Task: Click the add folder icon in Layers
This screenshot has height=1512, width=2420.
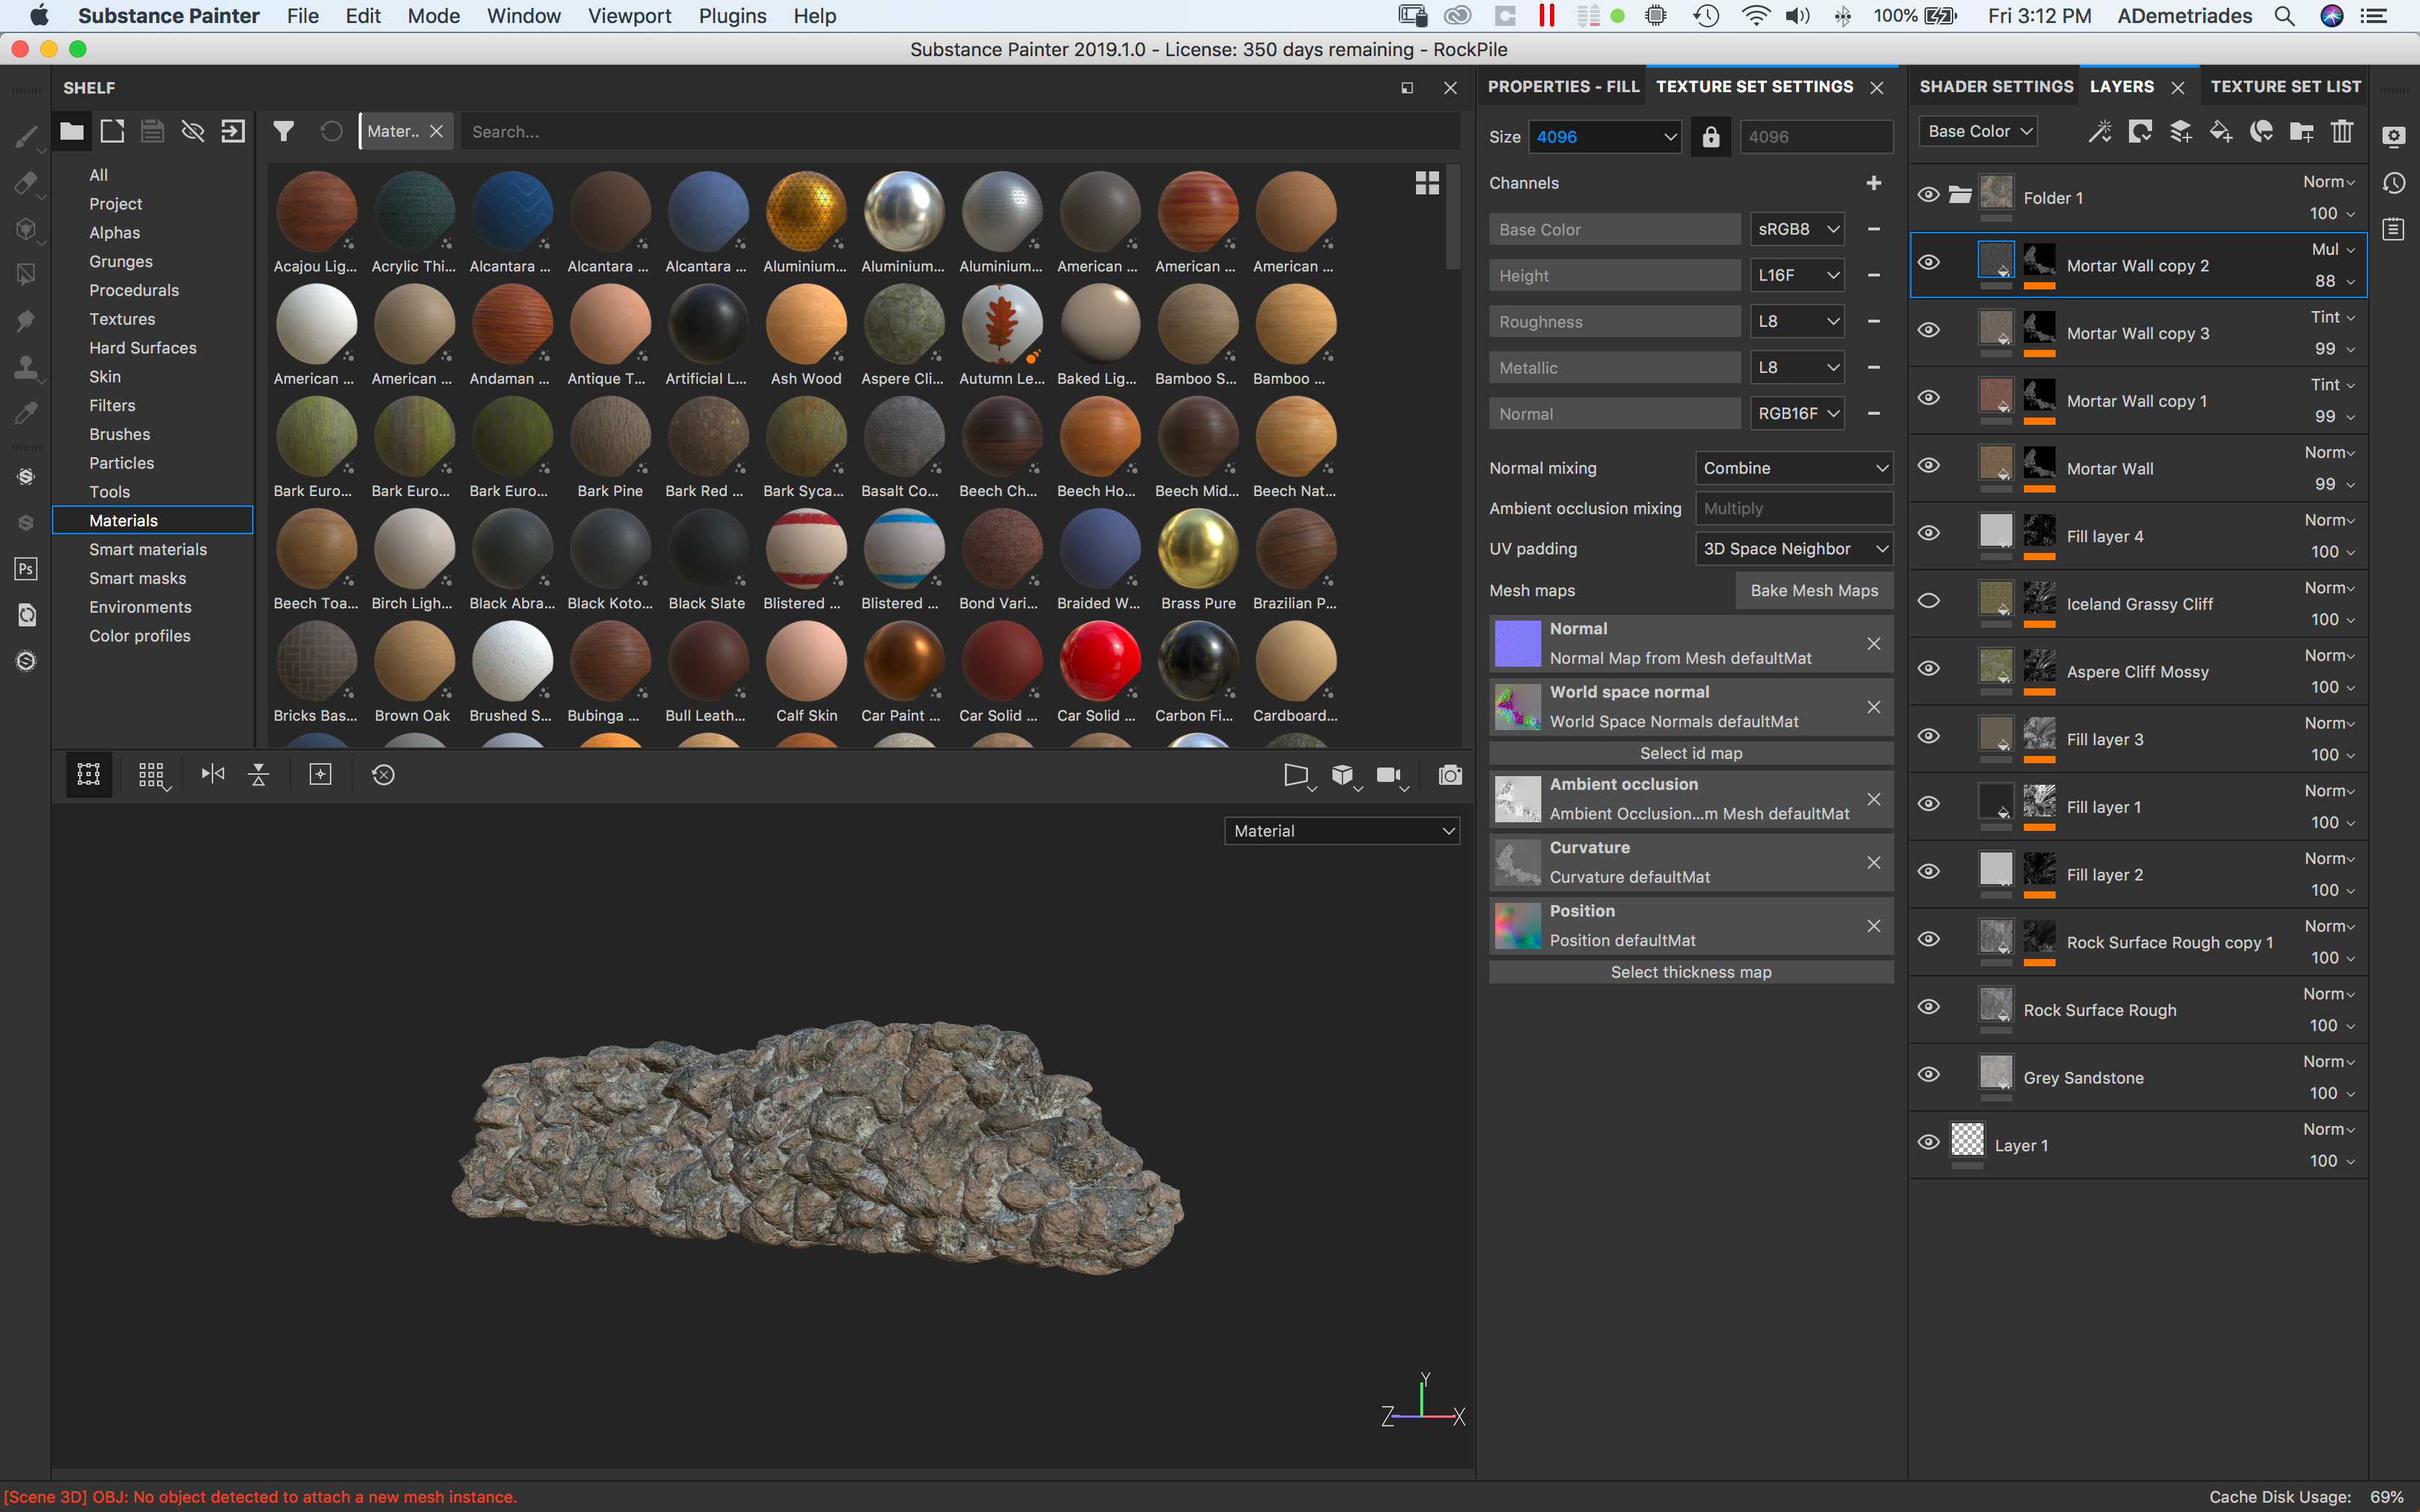Action: (2302, 131)
